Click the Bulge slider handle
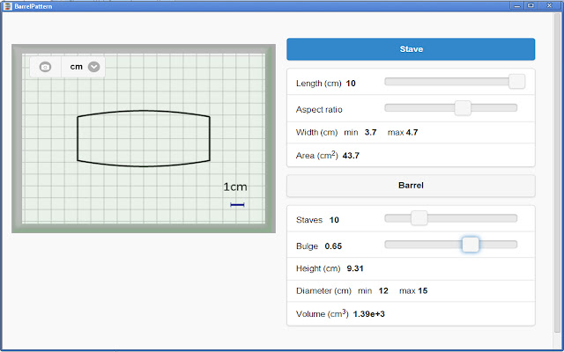This screenshot has width=564, height=352. pyautogui.click(x=471, y=245)
